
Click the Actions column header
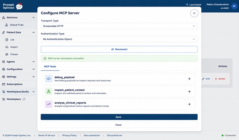coord(222,66)
